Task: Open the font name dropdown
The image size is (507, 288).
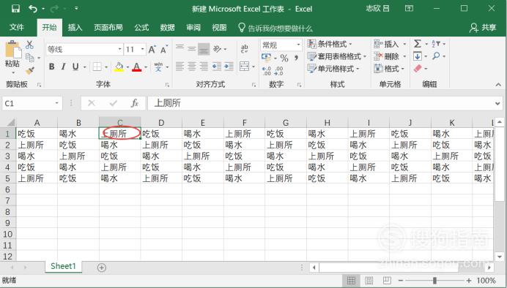Action: (x=119, y=50)
